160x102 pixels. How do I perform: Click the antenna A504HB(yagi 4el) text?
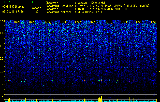(x=90, y=12)
